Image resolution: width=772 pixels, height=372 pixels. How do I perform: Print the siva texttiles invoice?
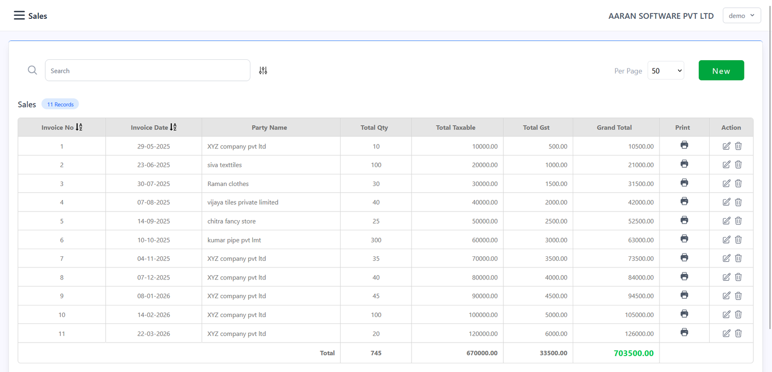click(684, 164)
